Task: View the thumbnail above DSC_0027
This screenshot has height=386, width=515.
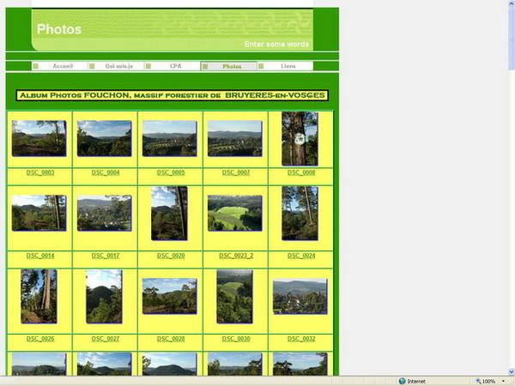Action: [x=104, y=297]
